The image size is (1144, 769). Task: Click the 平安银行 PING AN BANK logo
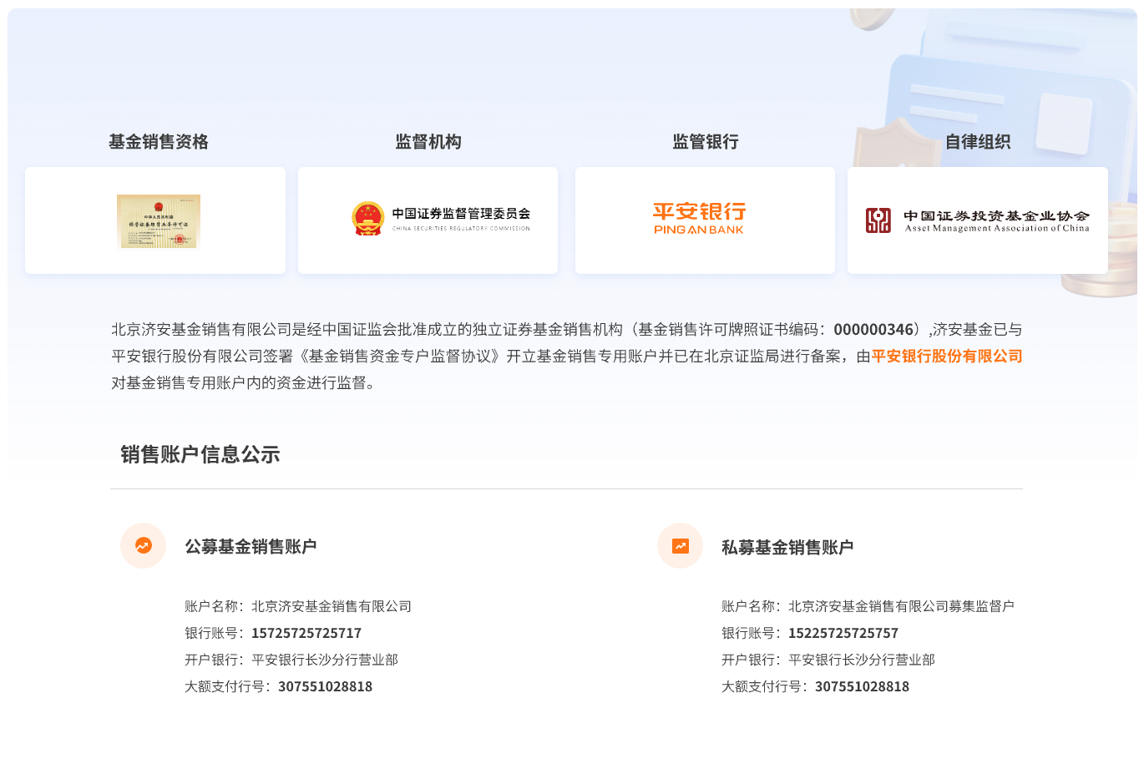(700, 219)
